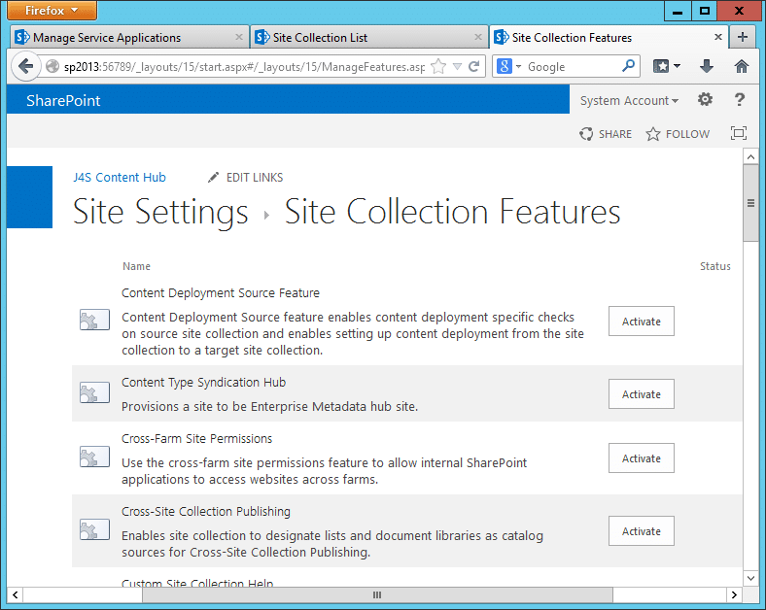Screen dimensions: 766x610
Task: Click the 'Cross-Farm Site Permissions' feature title
Action: tap(197, 439)
